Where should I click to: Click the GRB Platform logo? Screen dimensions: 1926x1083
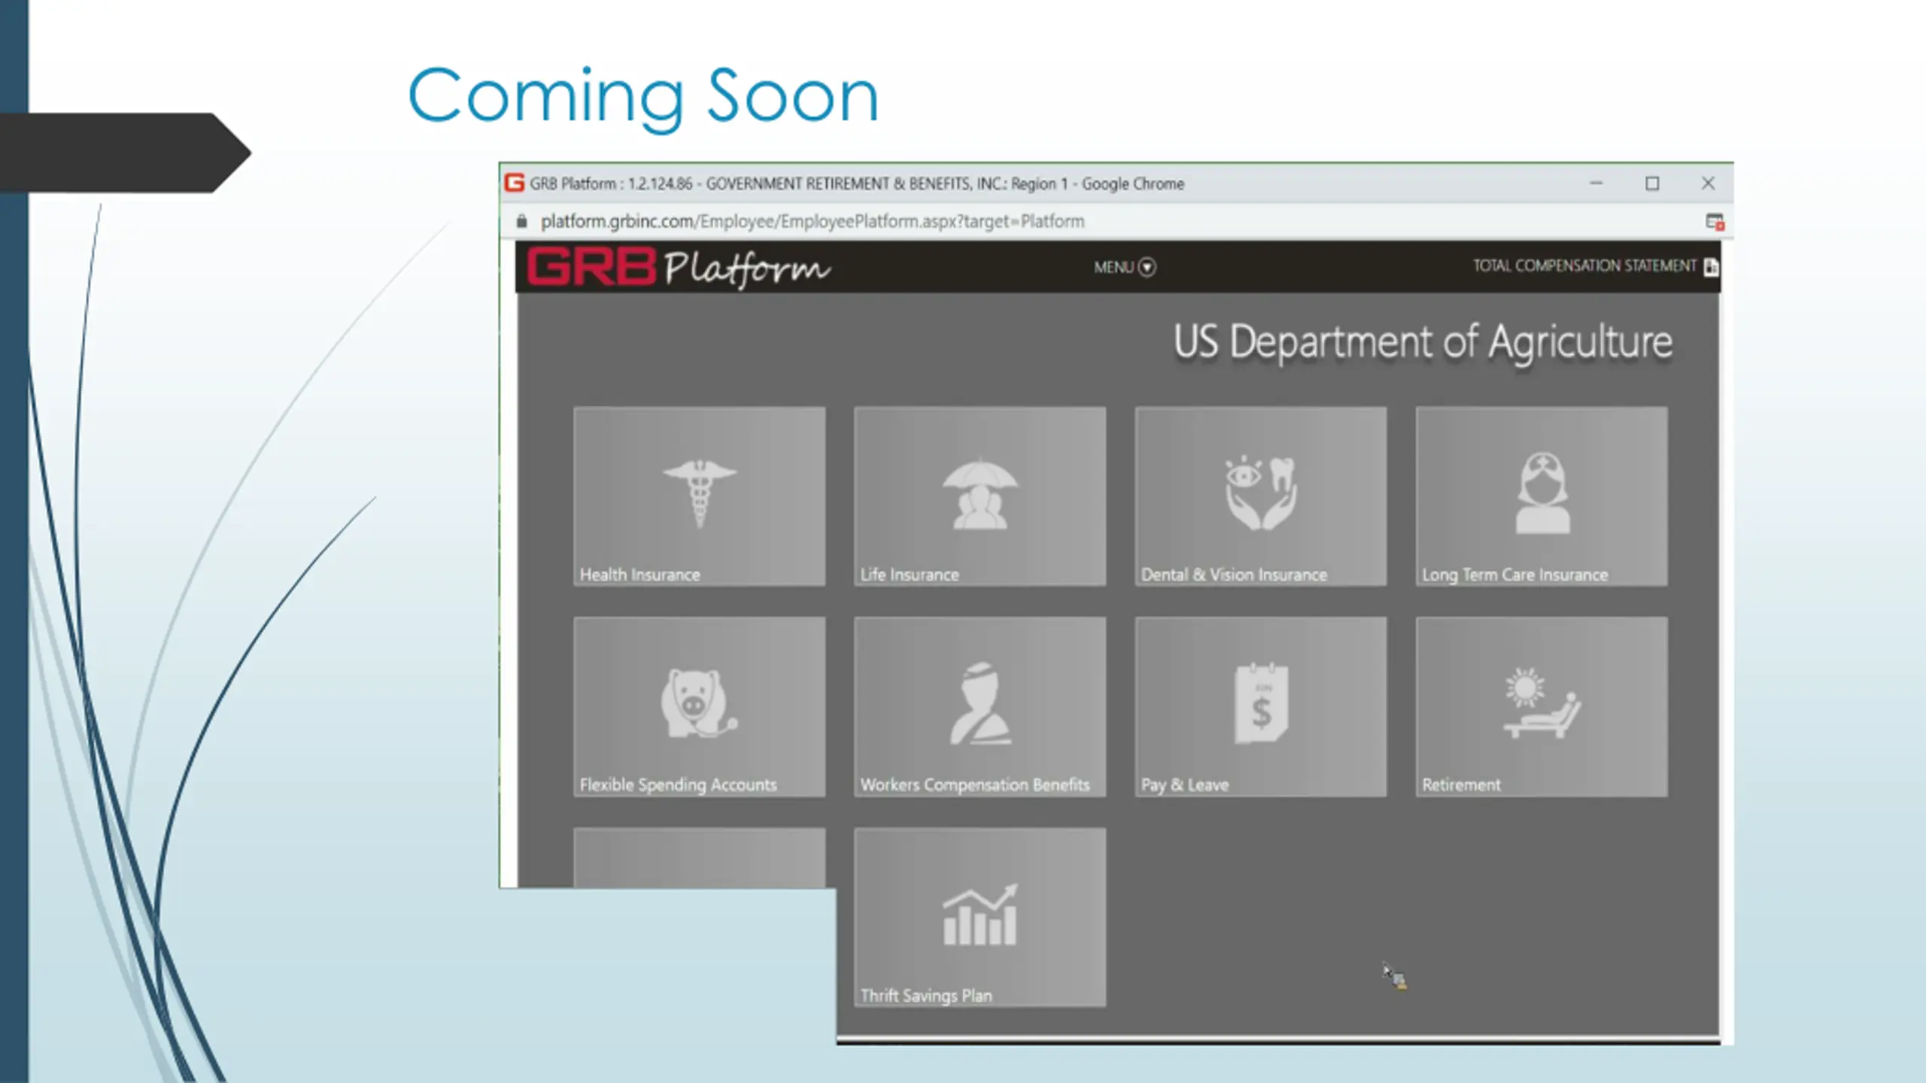tap(679, 268)
